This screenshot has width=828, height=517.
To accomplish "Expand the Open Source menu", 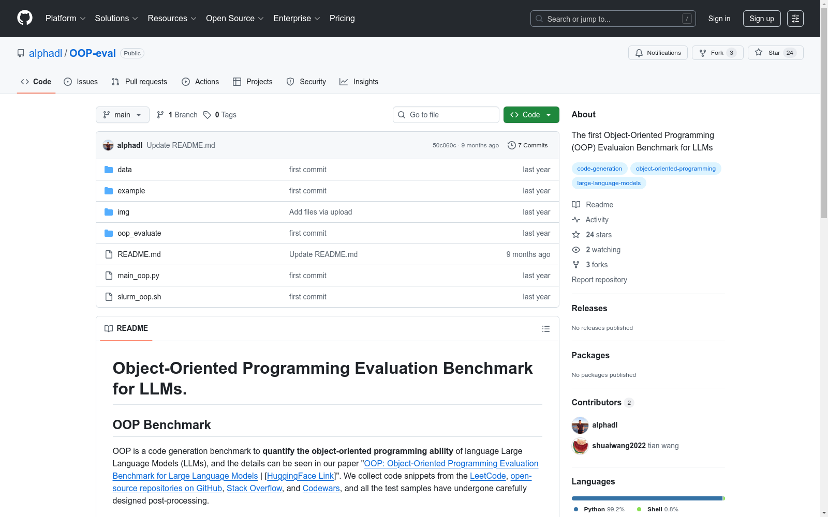I will (235, 19).
